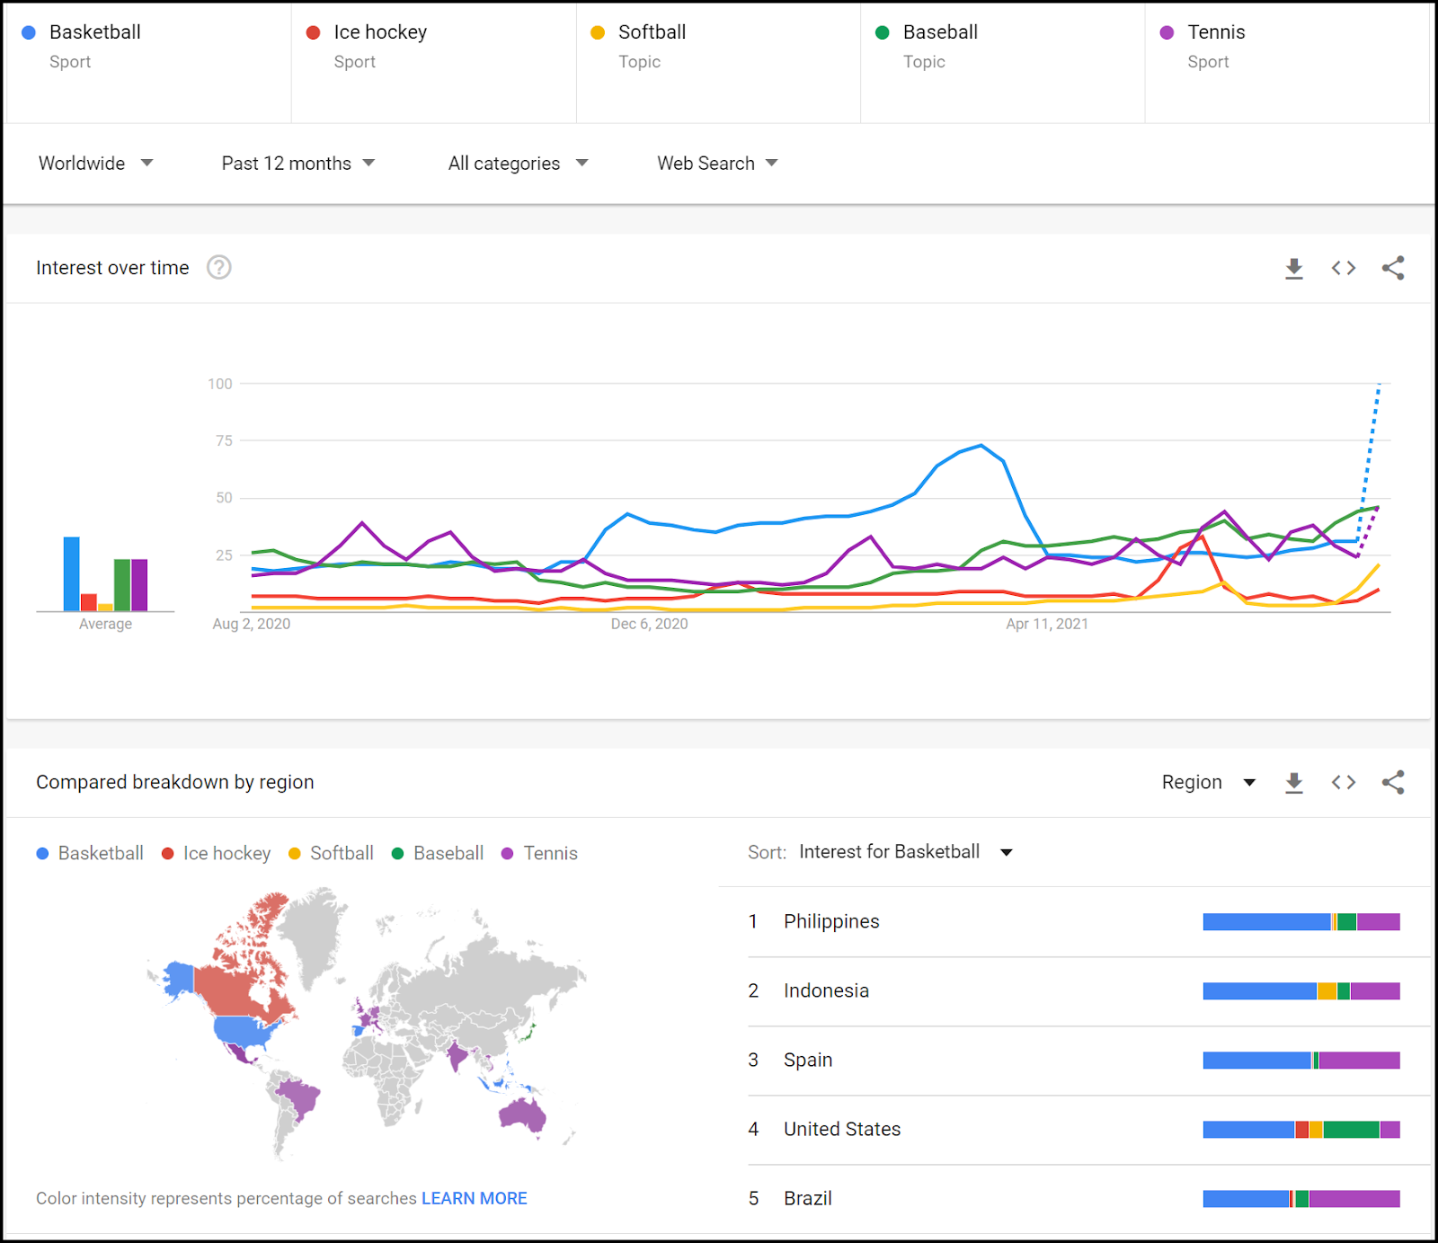
Task: Open embed code for Interest over time
Action: click(x=1343, y=268)
